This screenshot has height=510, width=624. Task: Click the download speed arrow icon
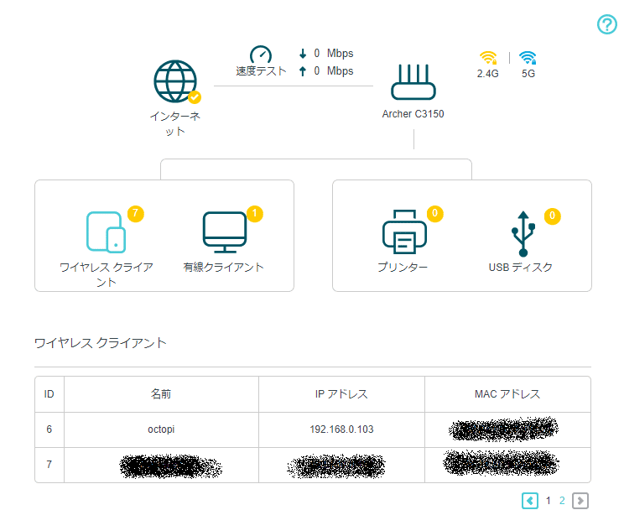pyautogui.click(x=303, y=54)
